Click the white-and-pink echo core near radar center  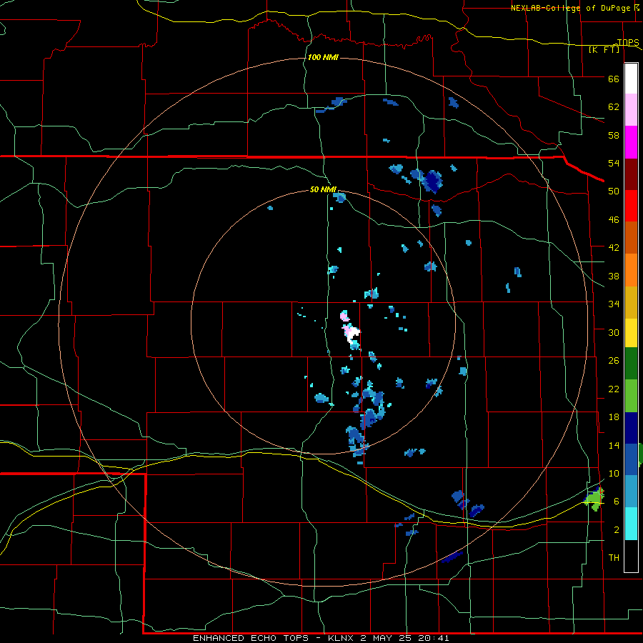[352, 333]
